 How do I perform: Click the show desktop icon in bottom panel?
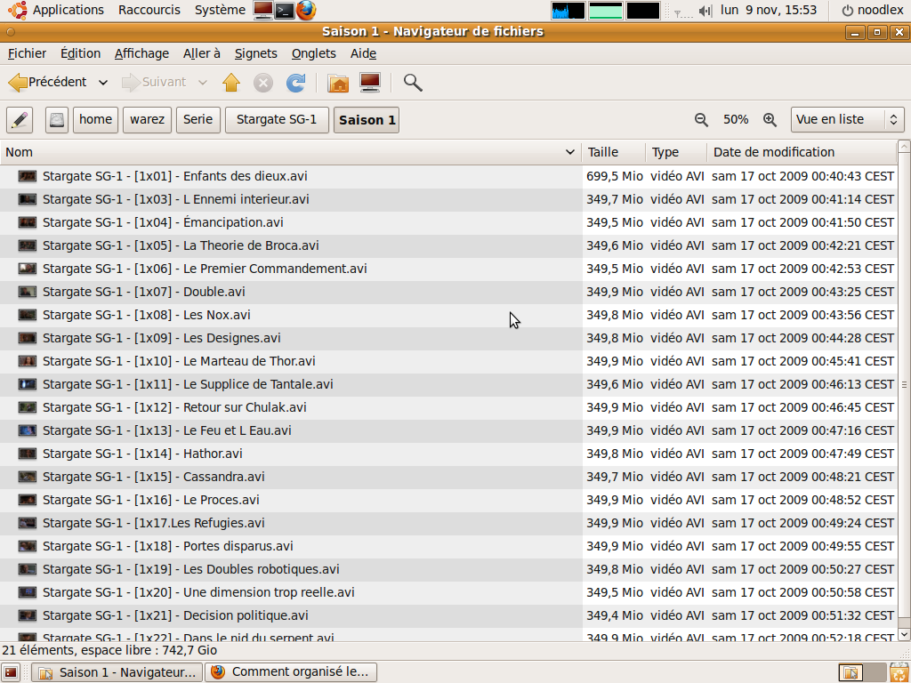[11, 672]
